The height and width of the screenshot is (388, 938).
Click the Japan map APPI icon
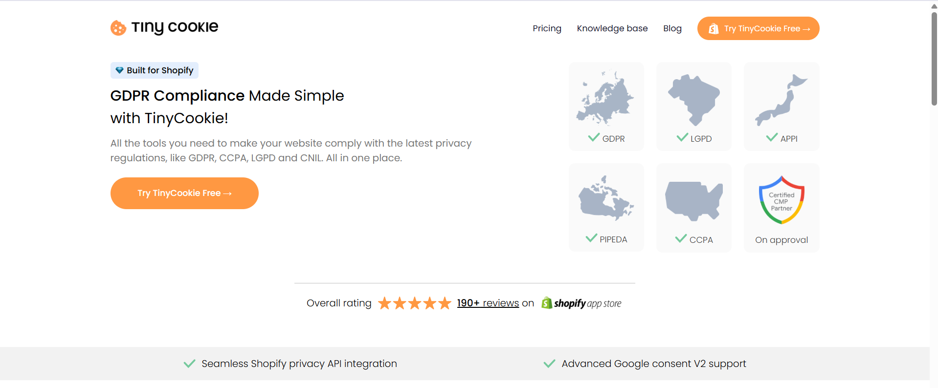pyautogui.click(x=781, y=99)
